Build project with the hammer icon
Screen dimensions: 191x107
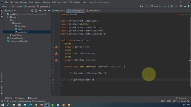147,7
